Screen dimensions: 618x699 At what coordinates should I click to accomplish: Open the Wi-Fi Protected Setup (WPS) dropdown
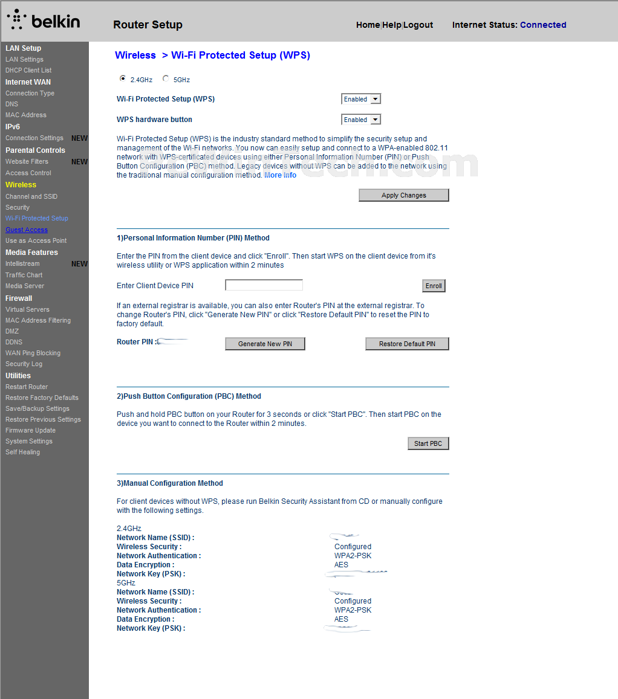(361, 99)
